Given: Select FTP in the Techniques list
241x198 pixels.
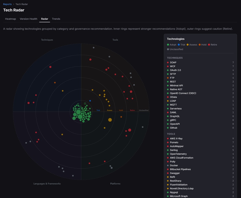Looking at the screenshot, I should click(200, 78).
